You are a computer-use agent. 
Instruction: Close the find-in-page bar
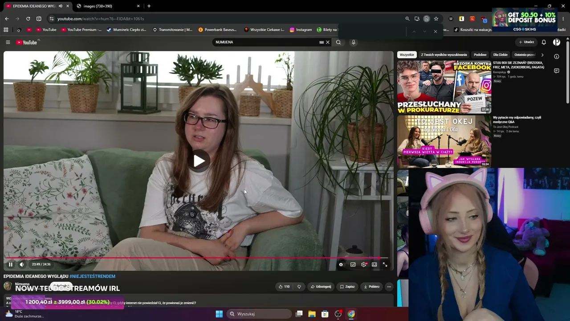pos(435,31)
